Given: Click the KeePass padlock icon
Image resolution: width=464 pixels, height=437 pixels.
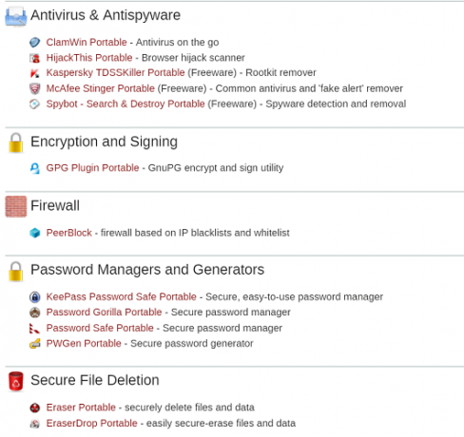Looking at the screenshot, I should pyautogui.click(x=35, y=297).
